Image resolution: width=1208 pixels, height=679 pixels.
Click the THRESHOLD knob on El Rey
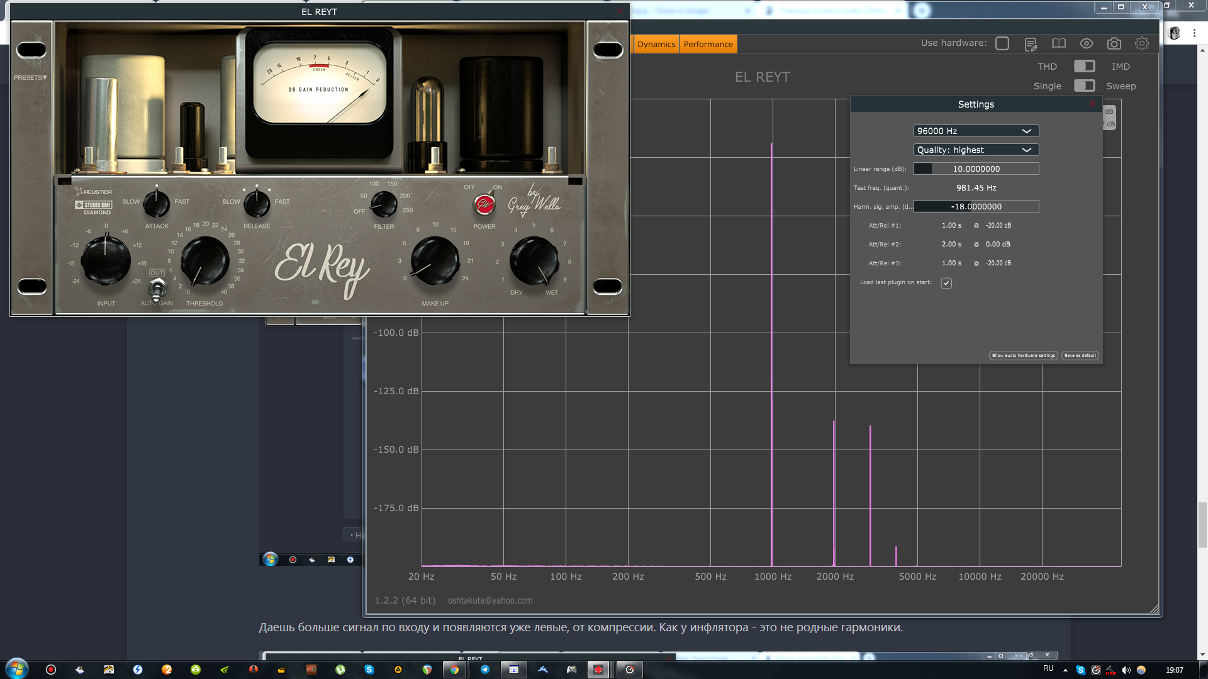205,260
